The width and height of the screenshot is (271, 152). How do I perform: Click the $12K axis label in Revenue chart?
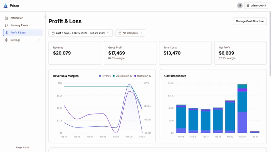pos(60,83)
